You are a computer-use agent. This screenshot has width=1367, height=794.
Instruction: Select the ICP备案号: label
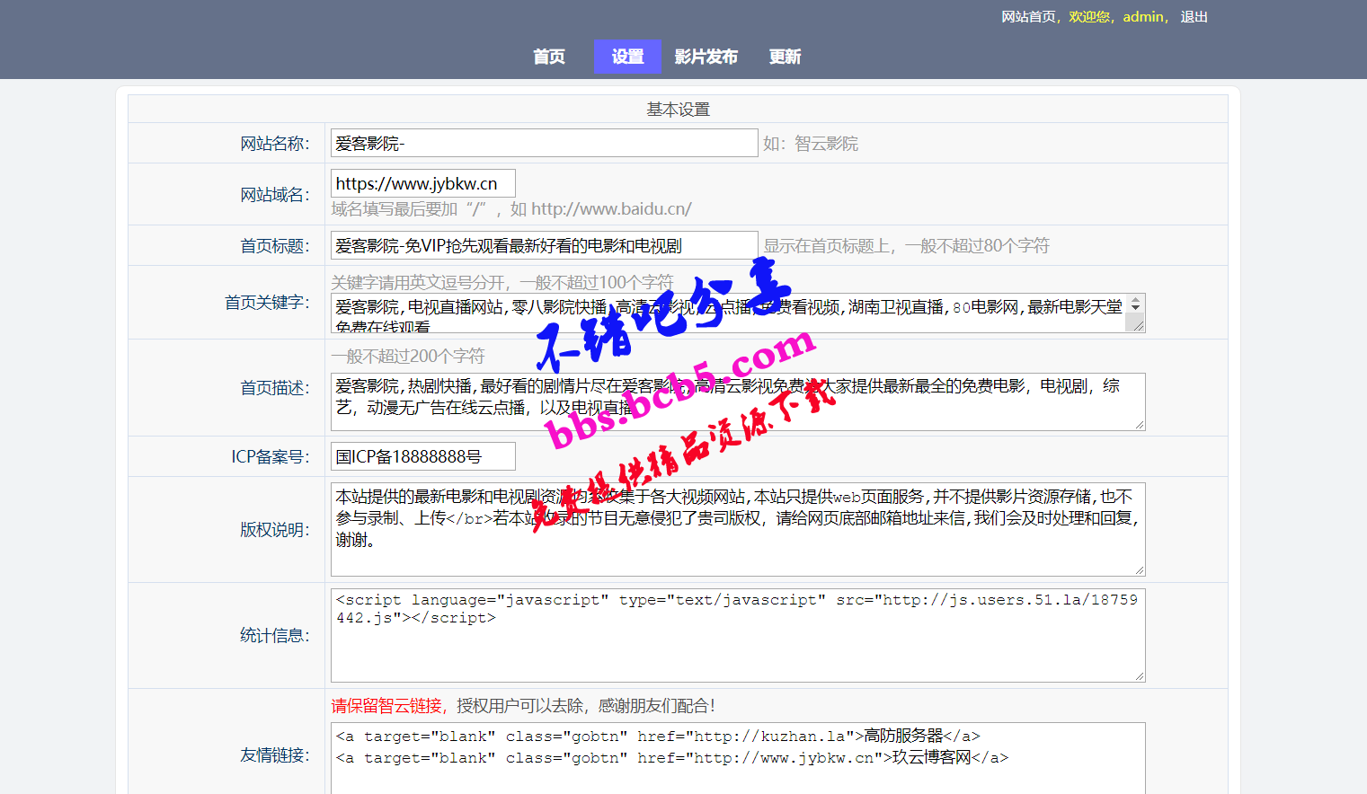coord(271,457)
